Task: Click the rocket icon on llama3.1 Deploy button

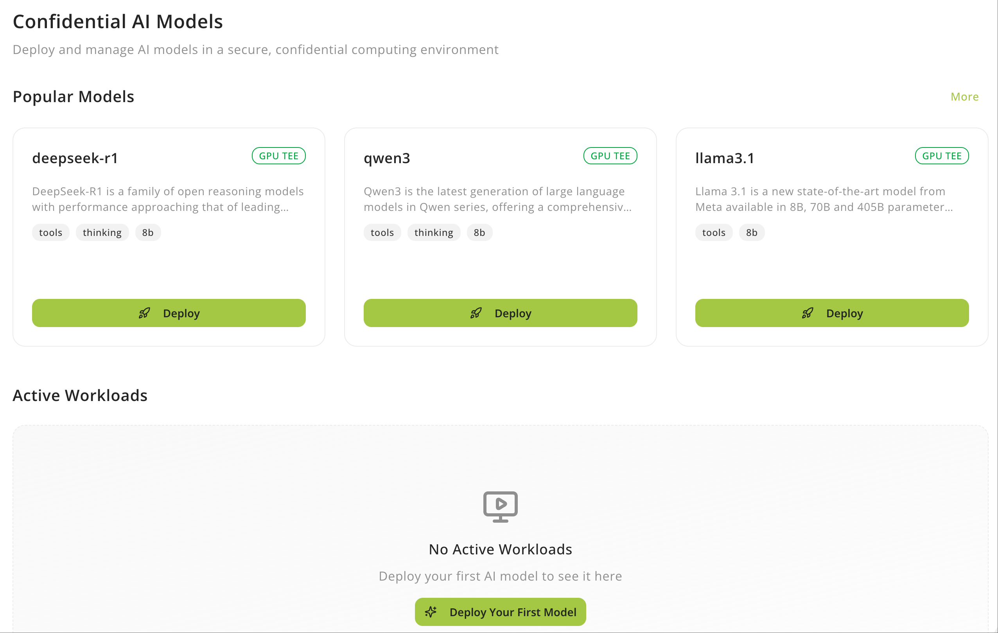Action: pyautogui.click(x=807, y=313)
